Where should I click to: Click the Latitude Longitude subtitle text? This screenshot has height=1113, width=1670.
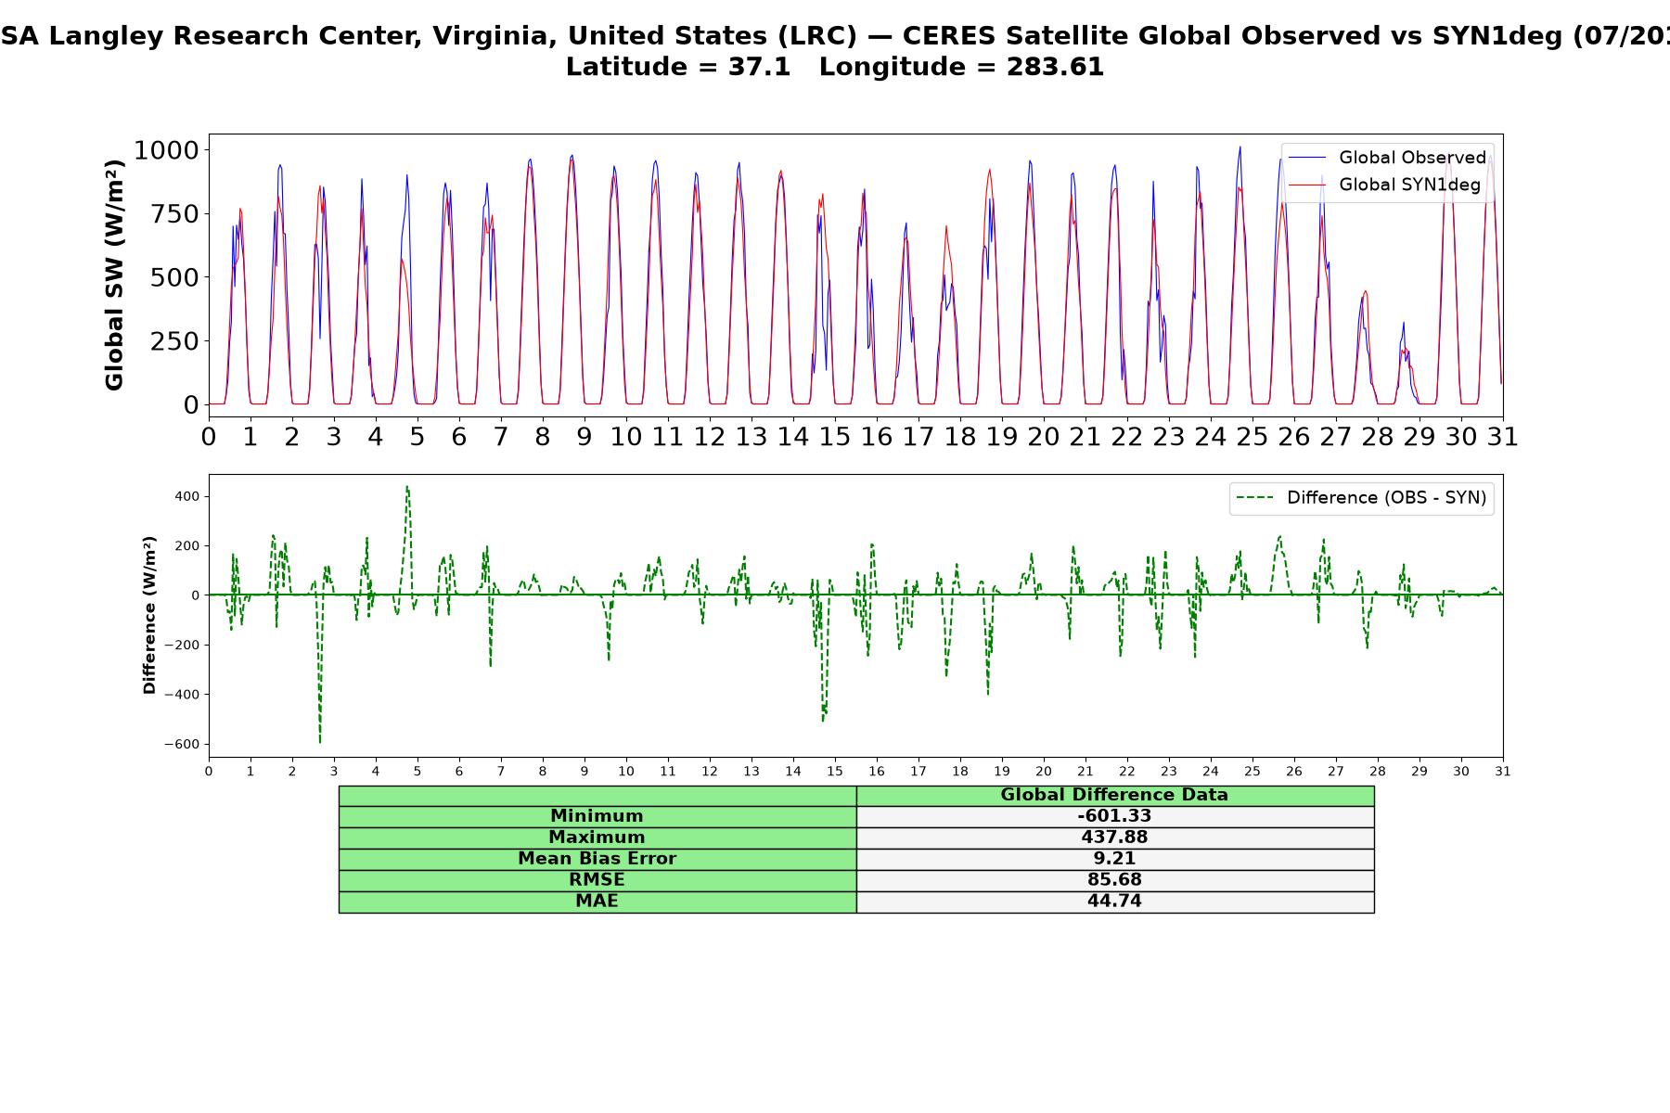tap(835, 67)
